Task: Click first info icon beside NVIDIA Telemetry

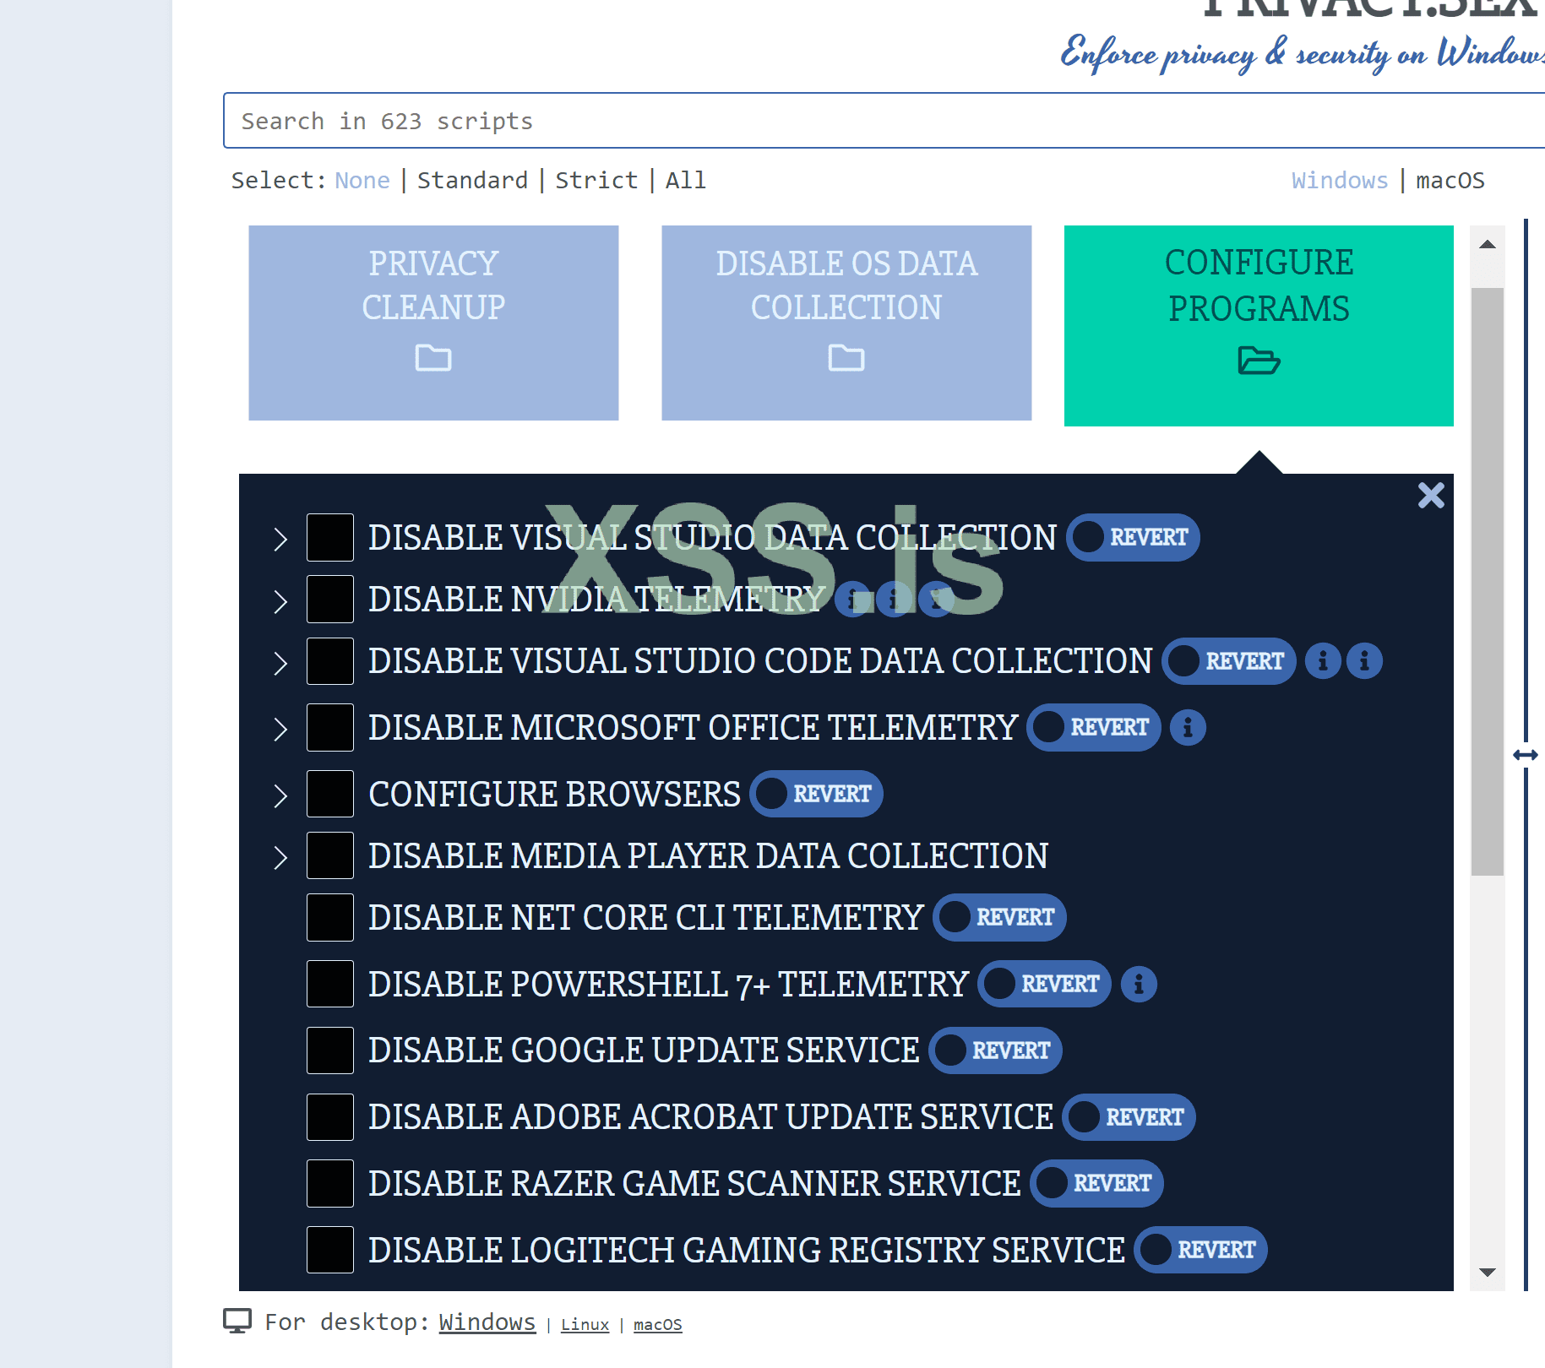Action: click(x=852, y=600)
